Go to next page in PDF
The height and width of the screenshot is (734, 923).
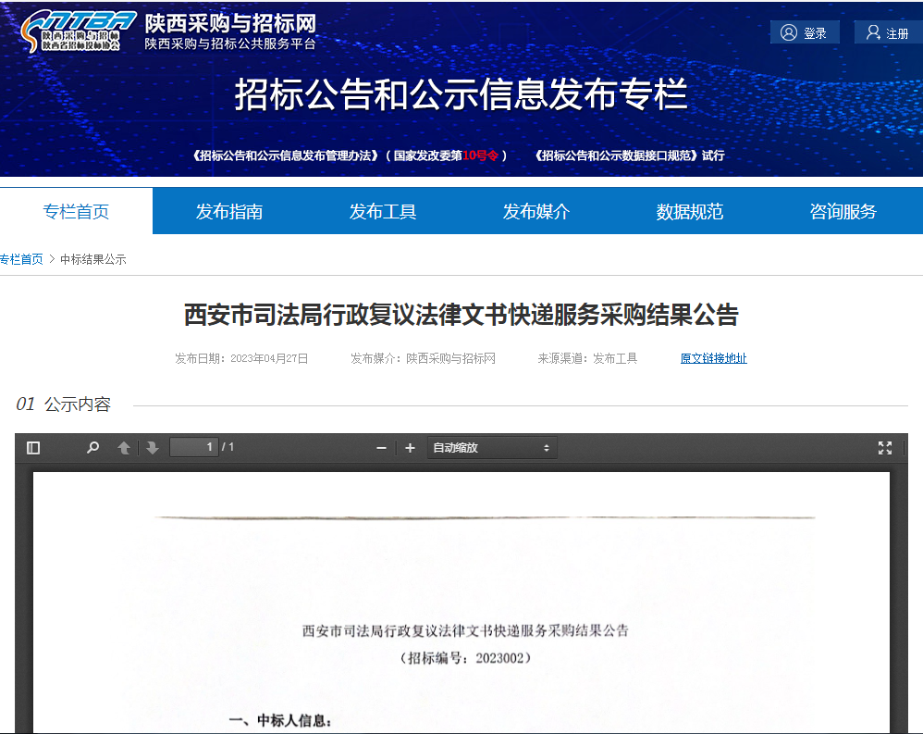(153, 448)
